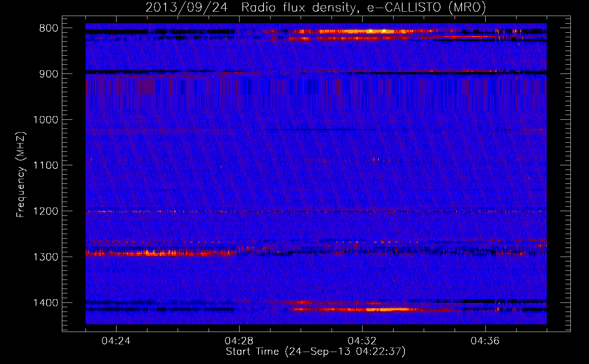Click the 'Frequency (MHZ)' y-axis label
The image size is (589, 364).
[20, 175]
